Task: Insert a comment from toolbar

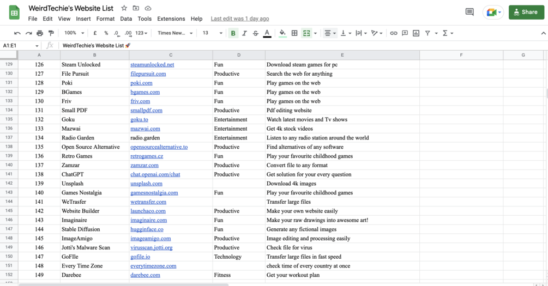Action: (405, 33)
